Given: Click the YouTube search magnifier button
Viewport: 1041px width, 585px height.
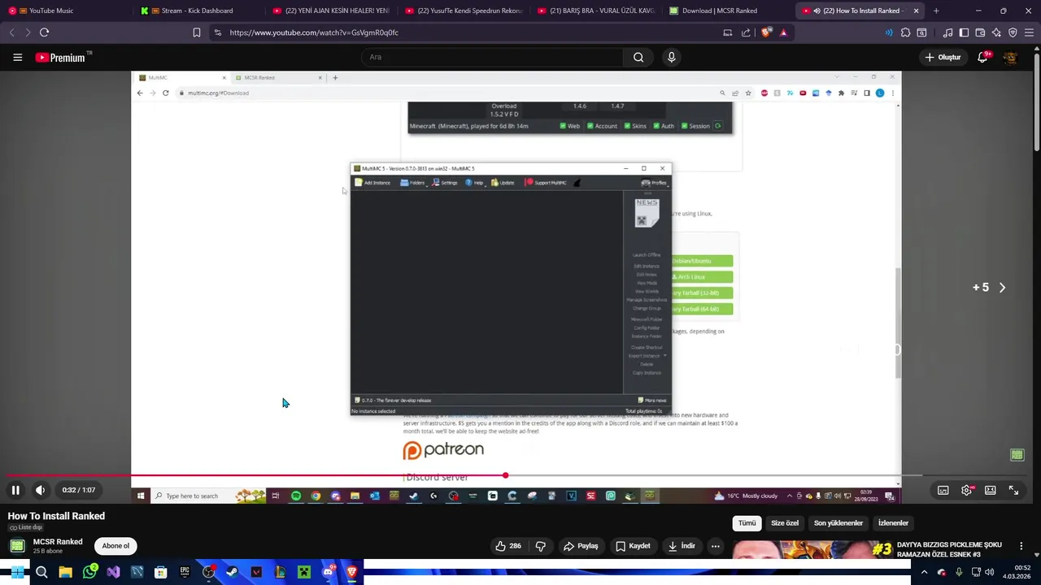Looking at the screenshot, I should (638, 57).
